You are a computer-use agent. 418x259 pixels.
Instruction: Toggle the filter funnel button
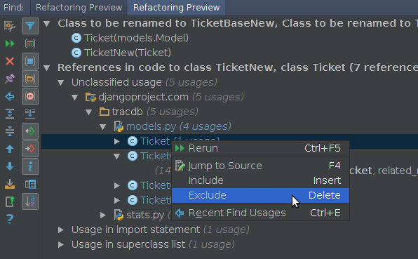coord(30,26)
